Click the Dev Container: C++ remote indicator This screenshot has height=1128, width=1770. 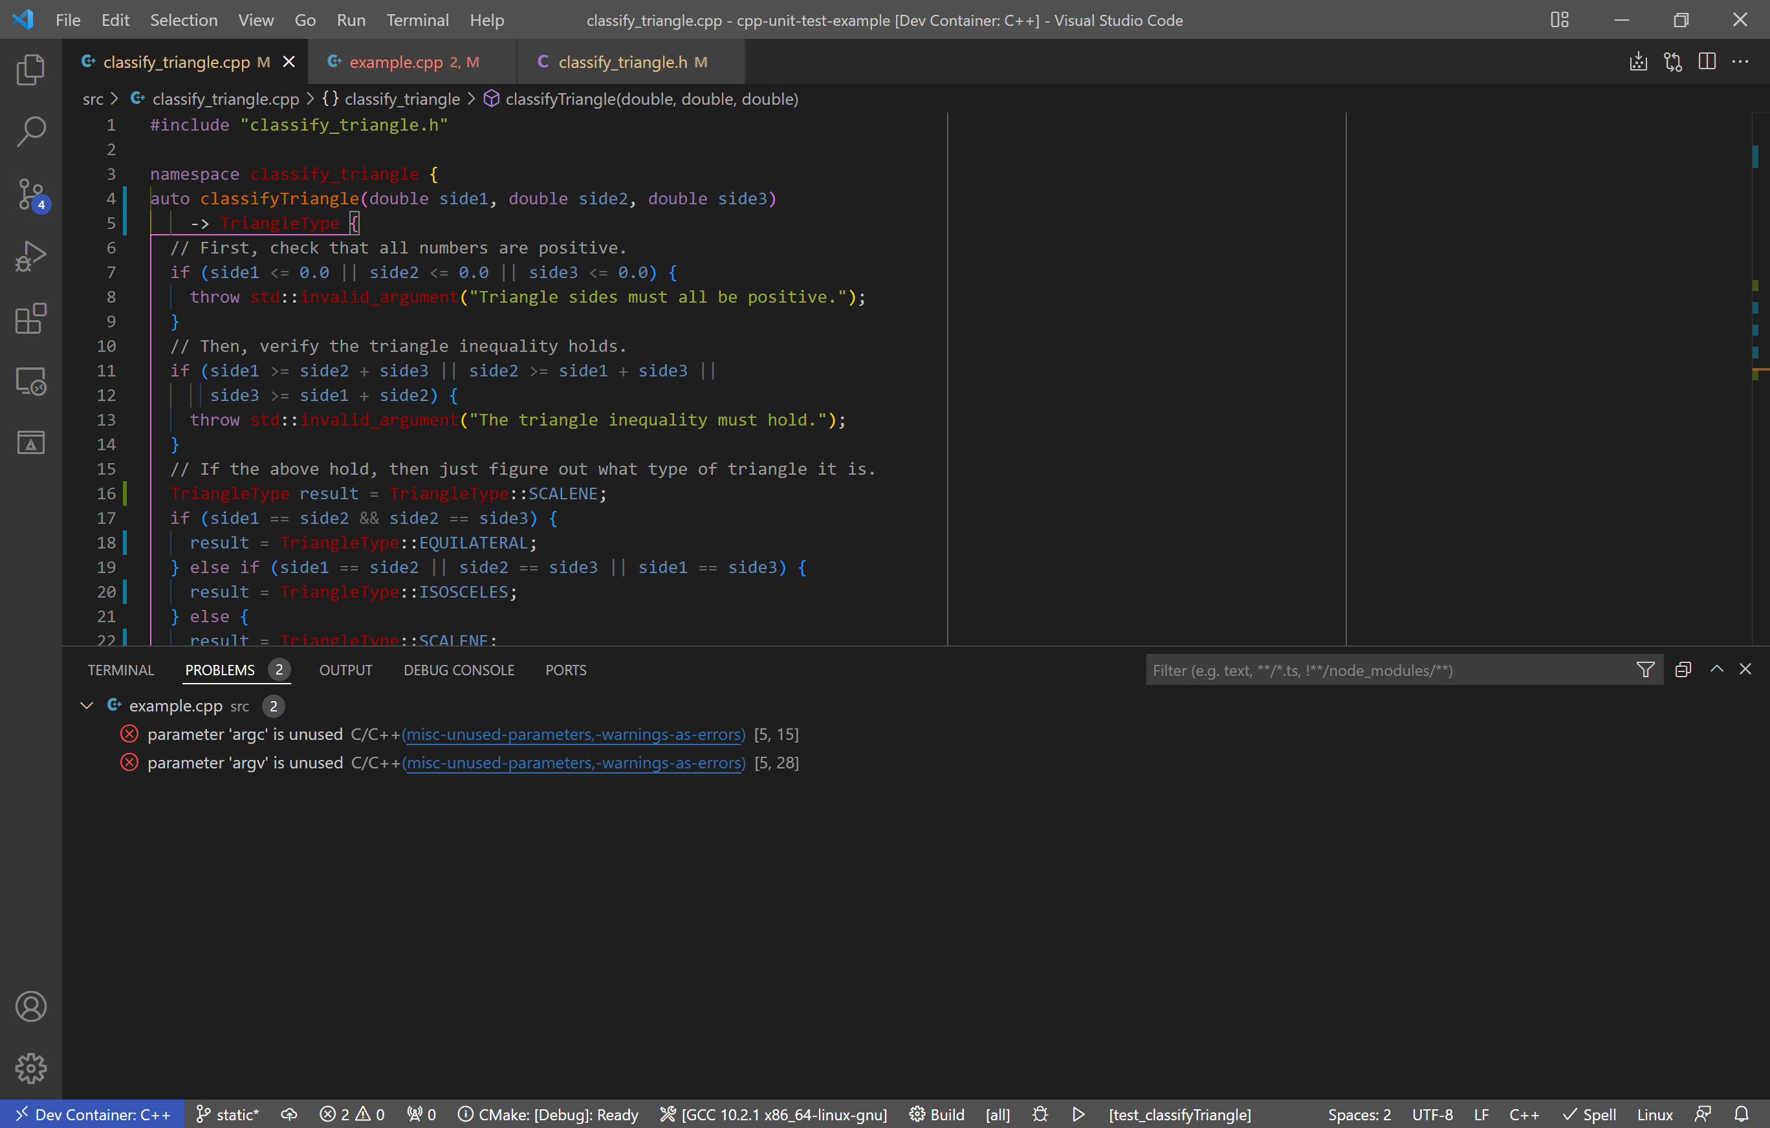click(x=92, y=1114)
